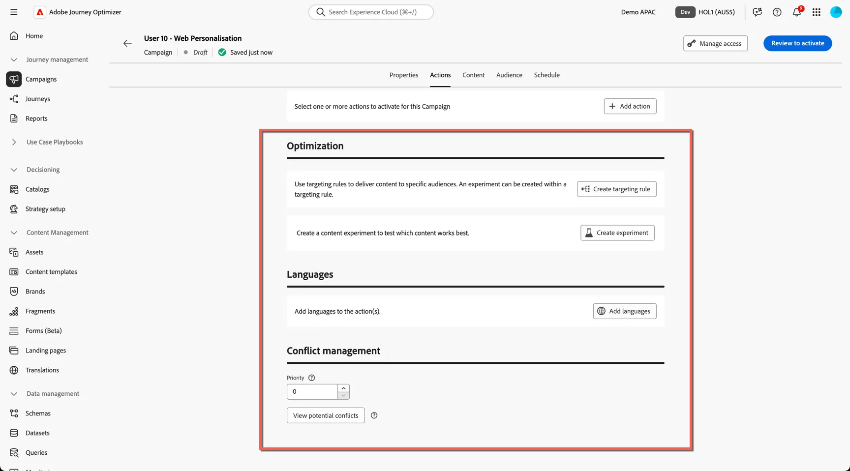Click the Reports icon in sidebar
The image size is (850, 471).
pyautogui.click(x=14, y=118)
